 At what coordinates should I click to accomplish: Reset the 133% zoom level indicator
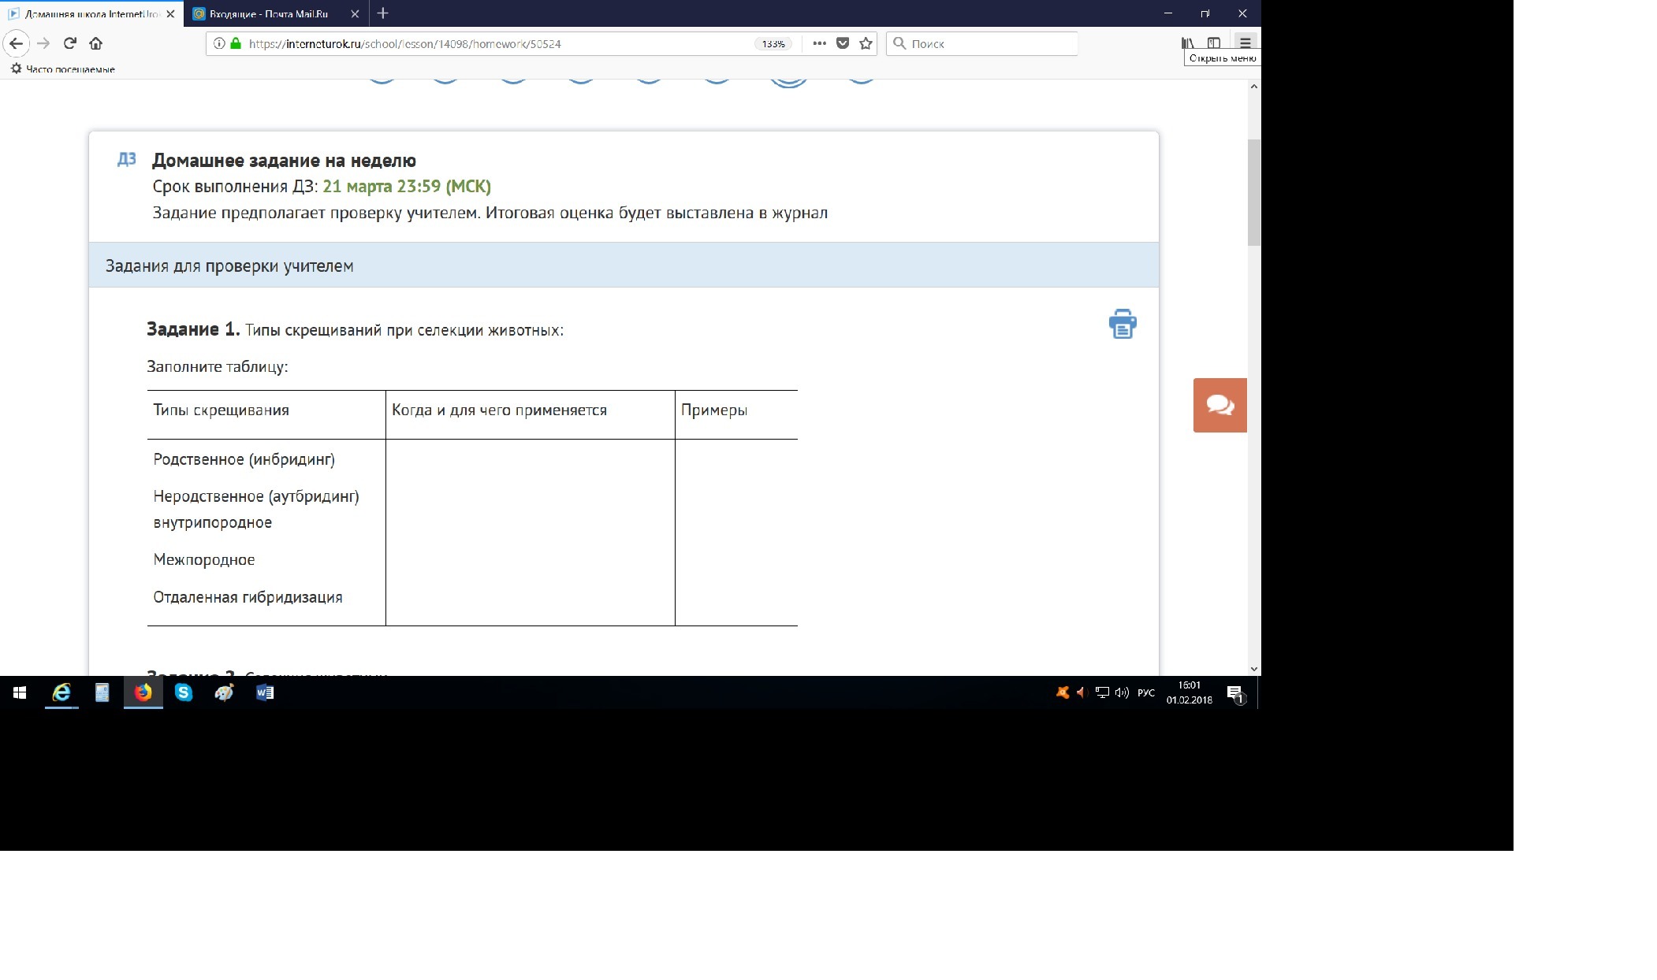point(773,44)
